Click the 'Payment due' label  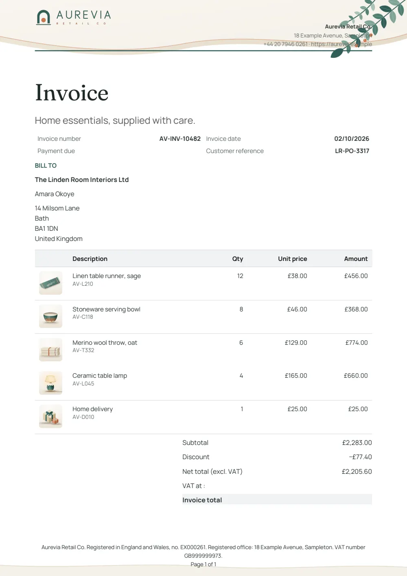56,151
